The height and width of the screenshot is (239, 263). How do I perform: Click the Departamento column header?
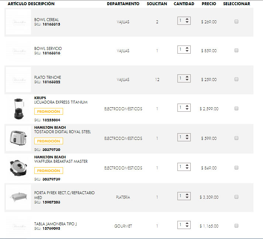(x=123, y=4)
